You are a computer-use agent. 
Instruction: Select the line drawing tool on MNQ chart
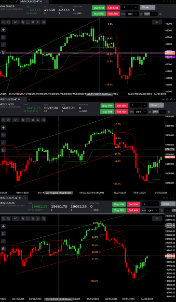pyautogui.click(x=3, y=241)
